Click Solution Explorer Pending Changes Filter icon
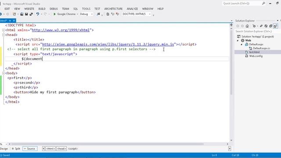281x158 pixels. (254, 26)
